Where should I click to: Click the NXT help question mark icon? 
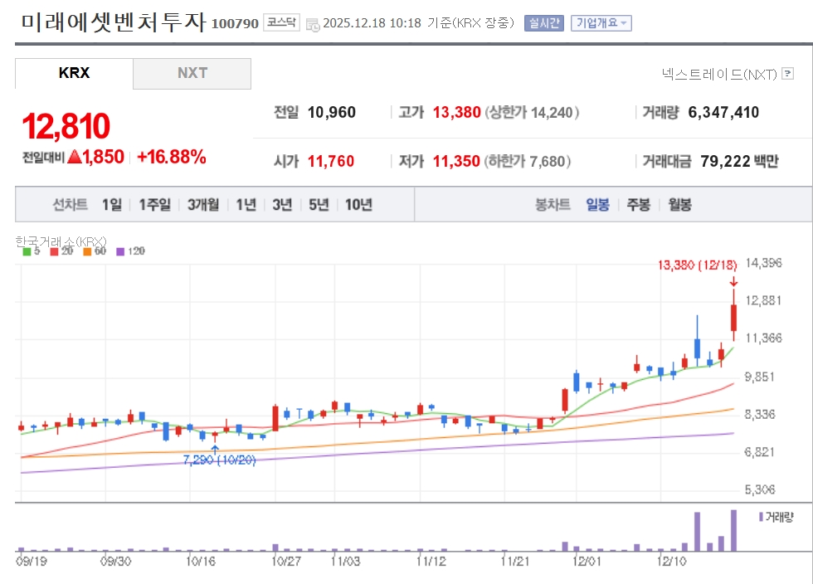click(787, 75)
